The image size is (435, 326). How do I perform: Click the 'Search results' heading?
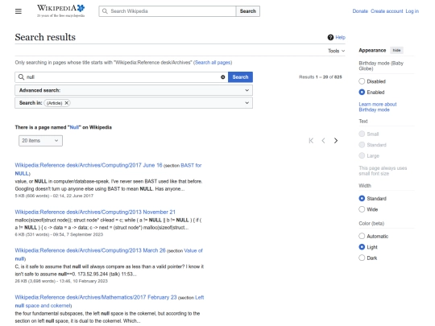(45, 37)
